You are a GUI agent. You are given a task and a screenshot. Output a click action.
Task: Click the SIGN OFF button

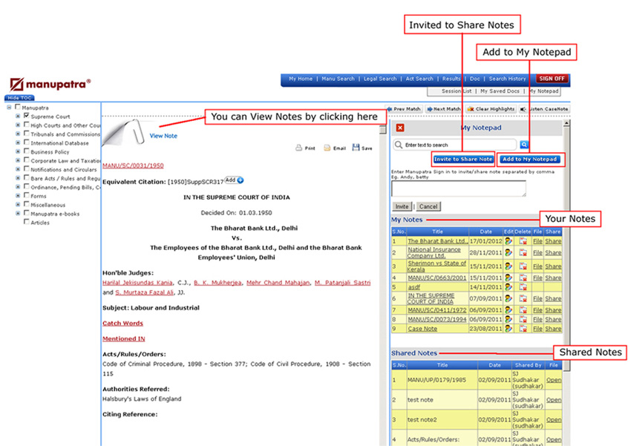552,79
